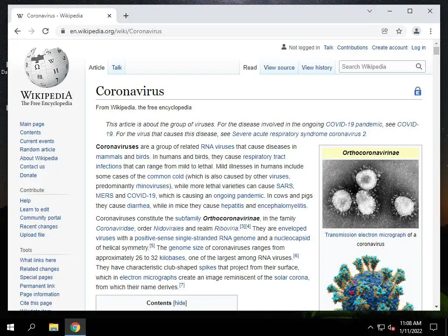Hide the Contents box
The width and height of the screenshot is (448, 336).
point(180,303)
